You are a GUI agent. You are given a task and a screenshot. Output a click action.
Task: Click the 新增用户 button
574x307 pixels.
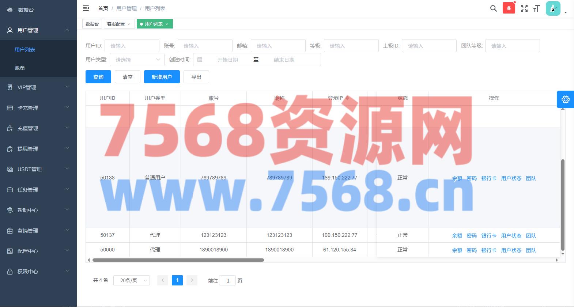point(162,77)
